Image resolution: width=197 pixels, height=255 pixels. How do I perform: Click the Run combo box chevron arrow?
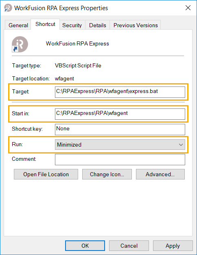tap(181, 145)
